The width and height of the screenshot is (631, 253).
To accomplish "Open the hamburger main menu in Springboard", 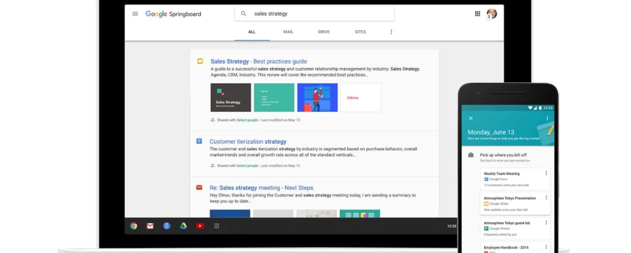I will click(135, 14).
